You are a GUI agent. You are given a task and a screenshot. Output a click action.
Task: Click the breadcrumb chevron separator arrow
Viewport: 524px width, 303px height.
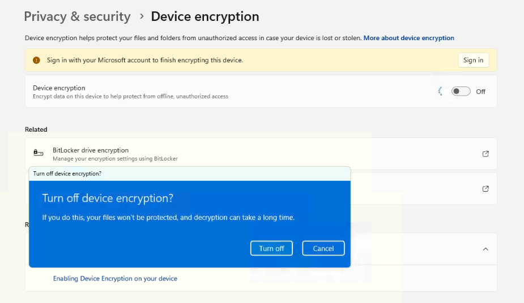(x=142, y=16)
